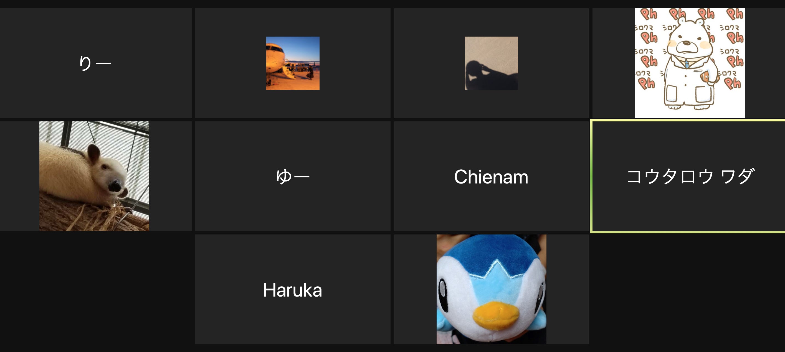Viewport: 785px width, 352px height.
Task: Click the Haruka name text
Action: 293,290
